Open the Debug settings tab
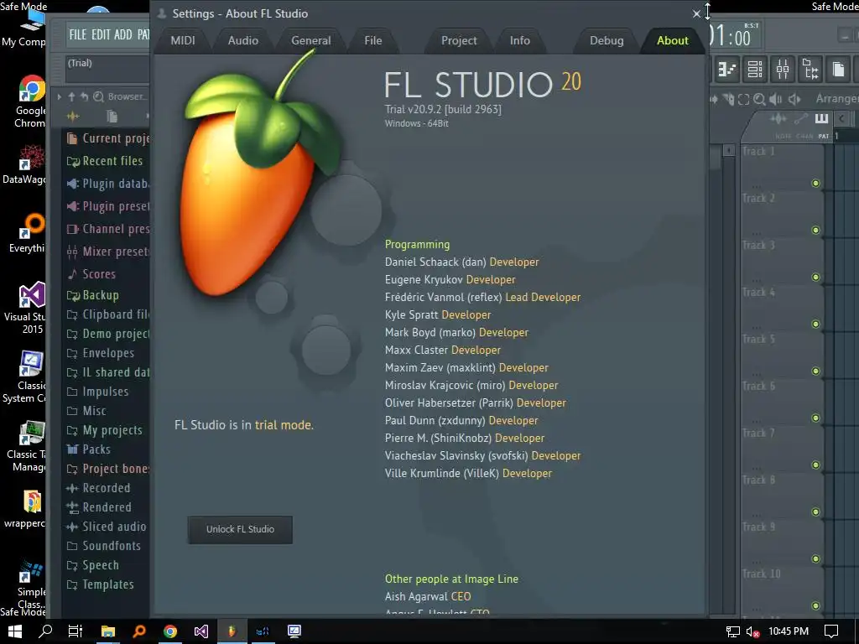Screen dimensions: 859x644 tap(607, 40)
